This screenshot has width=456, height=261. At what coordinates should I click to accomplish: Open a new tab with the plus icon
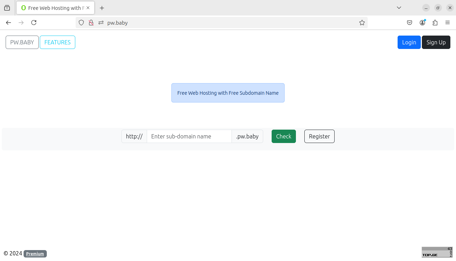click(102, 8)
